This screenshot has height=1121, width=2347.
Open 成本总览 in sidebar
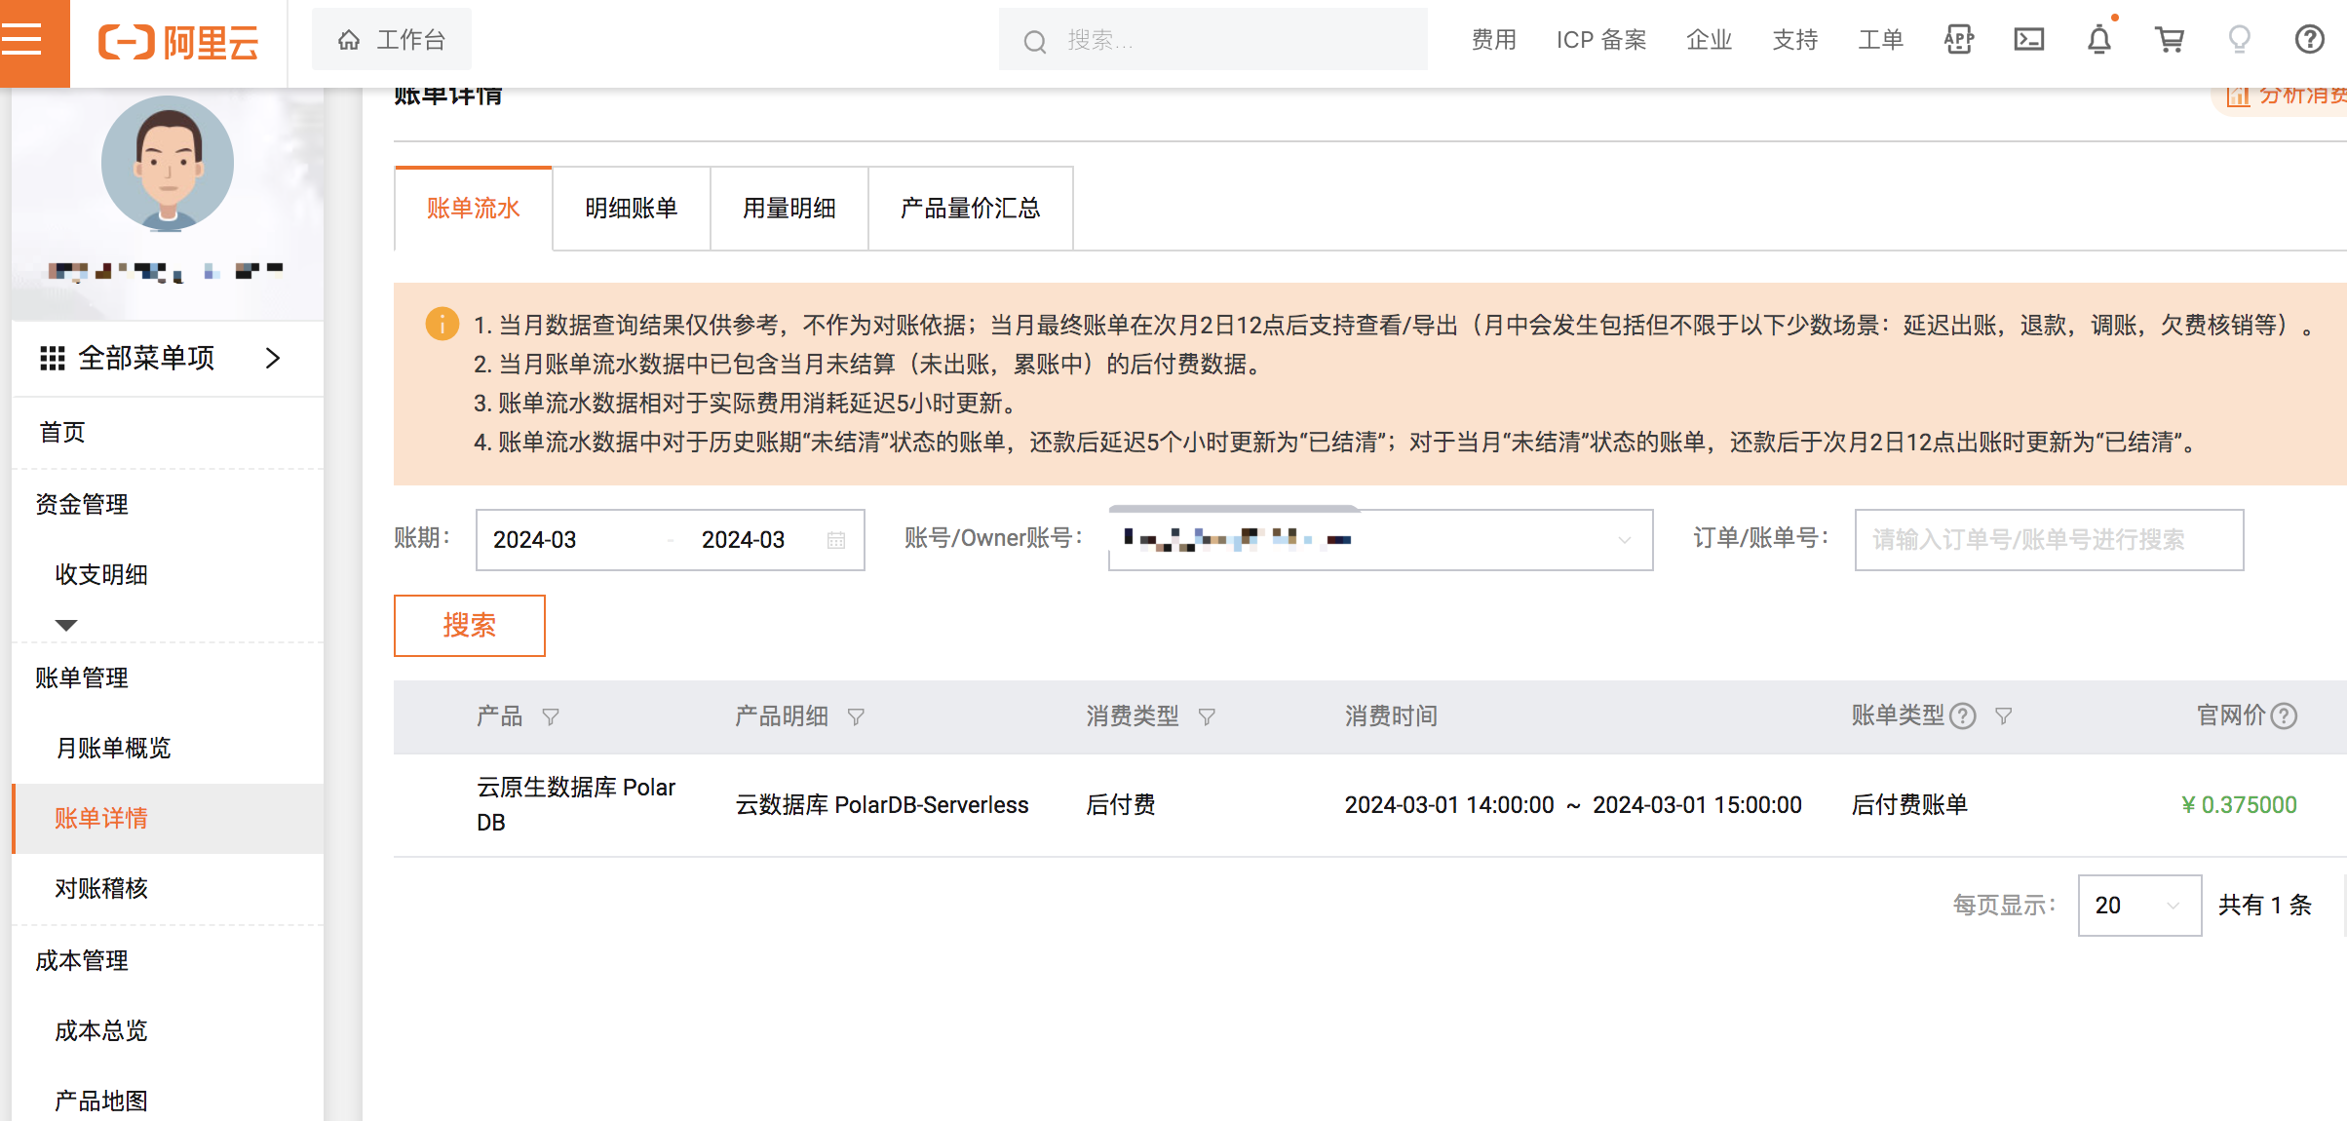101,1030
